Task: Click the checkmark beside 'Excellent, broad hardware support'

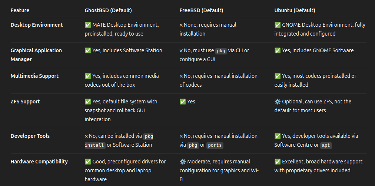Action: pyautogui.click(x=278, y=162)
